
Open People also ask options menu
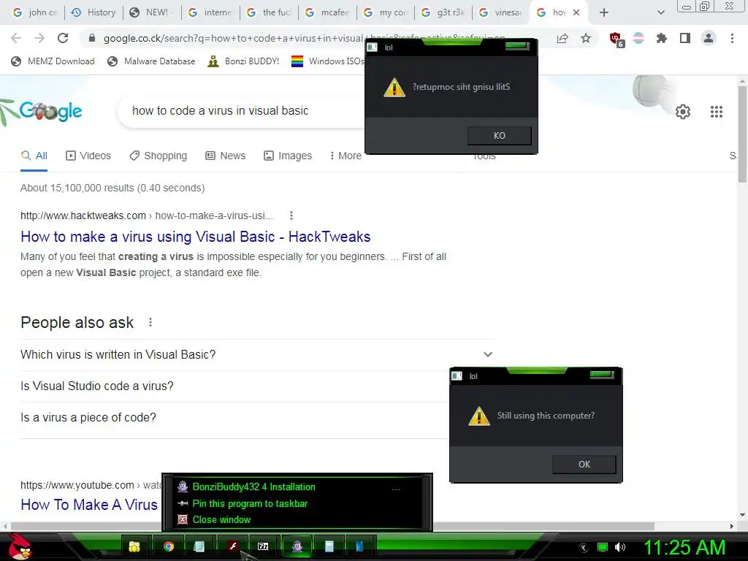(x=150, y=322)
